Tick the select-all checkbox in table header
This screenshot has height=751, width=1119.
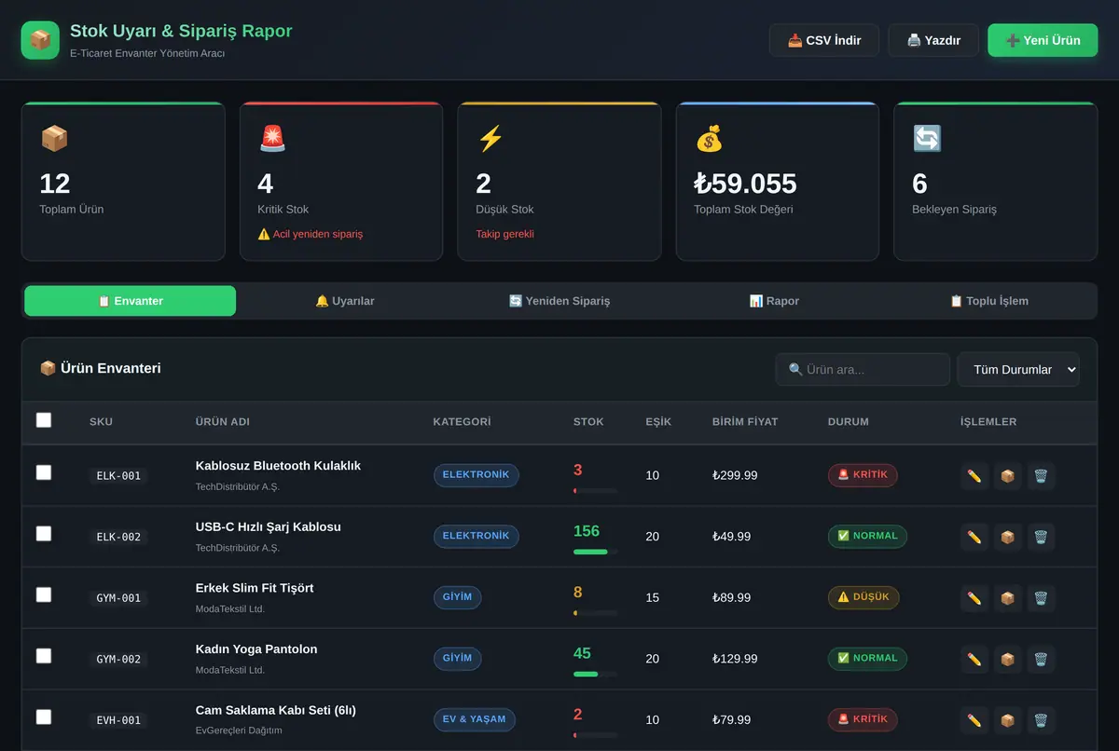click(x=44, y=420)
